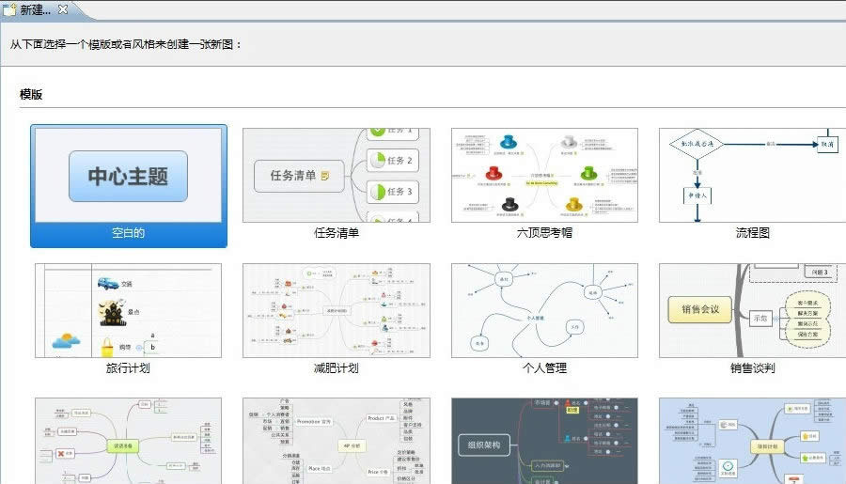Image resolution: width=846 pixels, height=484 pixels.
Task: Choose the 减肥计划 template thumbnail
Action: [x=337, y=310]
